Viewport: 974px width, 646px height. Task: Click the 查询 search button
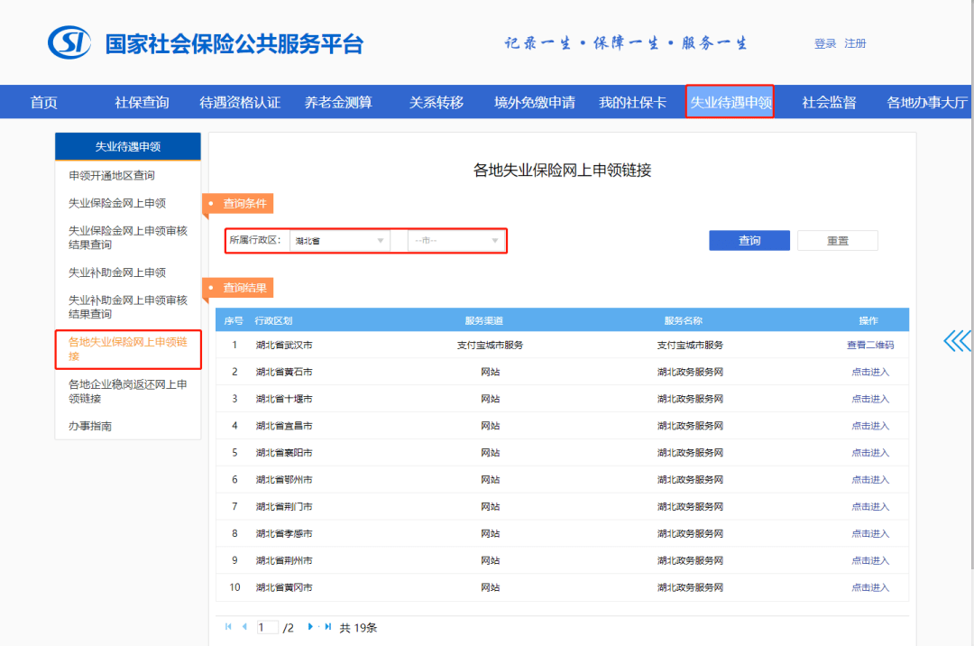(749, 240)
